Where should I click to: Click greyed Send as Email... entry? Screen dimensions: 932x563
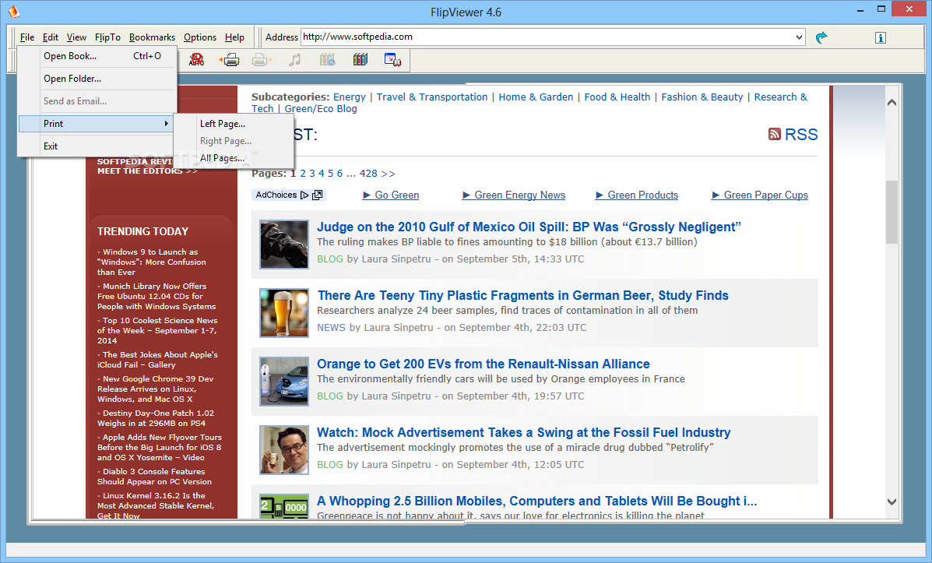[x=97, y=101]
